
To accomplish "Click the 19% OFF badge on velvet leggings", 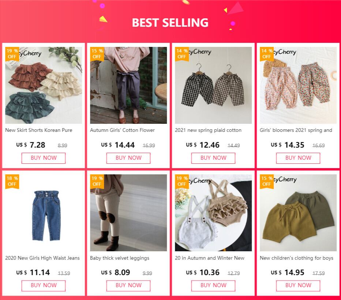I will pyautogui.click(x=97, y=182).
